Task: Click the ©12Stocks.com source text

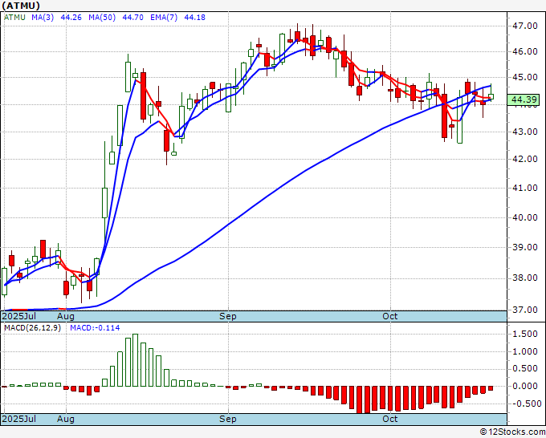Action: point(512,432)
